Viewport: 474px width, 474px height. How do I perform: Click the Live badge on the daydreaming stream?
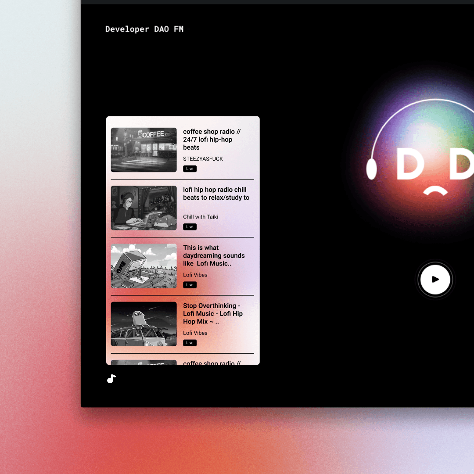190,284
